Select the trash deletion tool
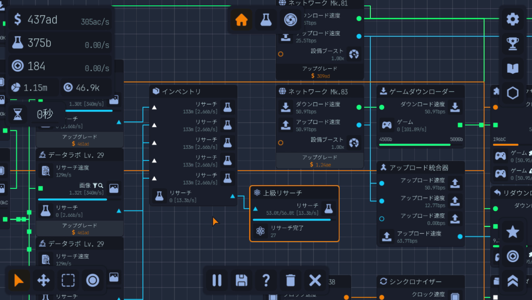 coord(290,281)
